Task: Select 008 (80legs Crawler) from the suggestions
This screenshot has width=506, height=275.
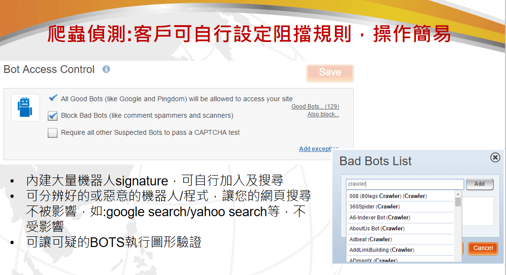Action: (388, 196)
